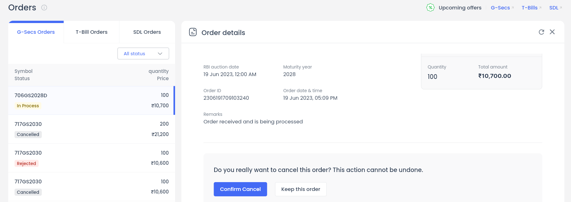
Task: Open Upcoming offers link
Action: click(460, 8)
